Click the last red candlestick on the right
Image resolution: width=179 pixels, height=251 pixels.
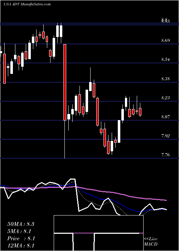click(x=140, y=112)
